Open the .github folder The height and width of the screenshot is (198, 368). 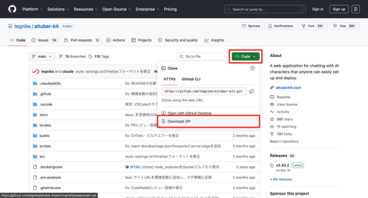coord(45,94)
